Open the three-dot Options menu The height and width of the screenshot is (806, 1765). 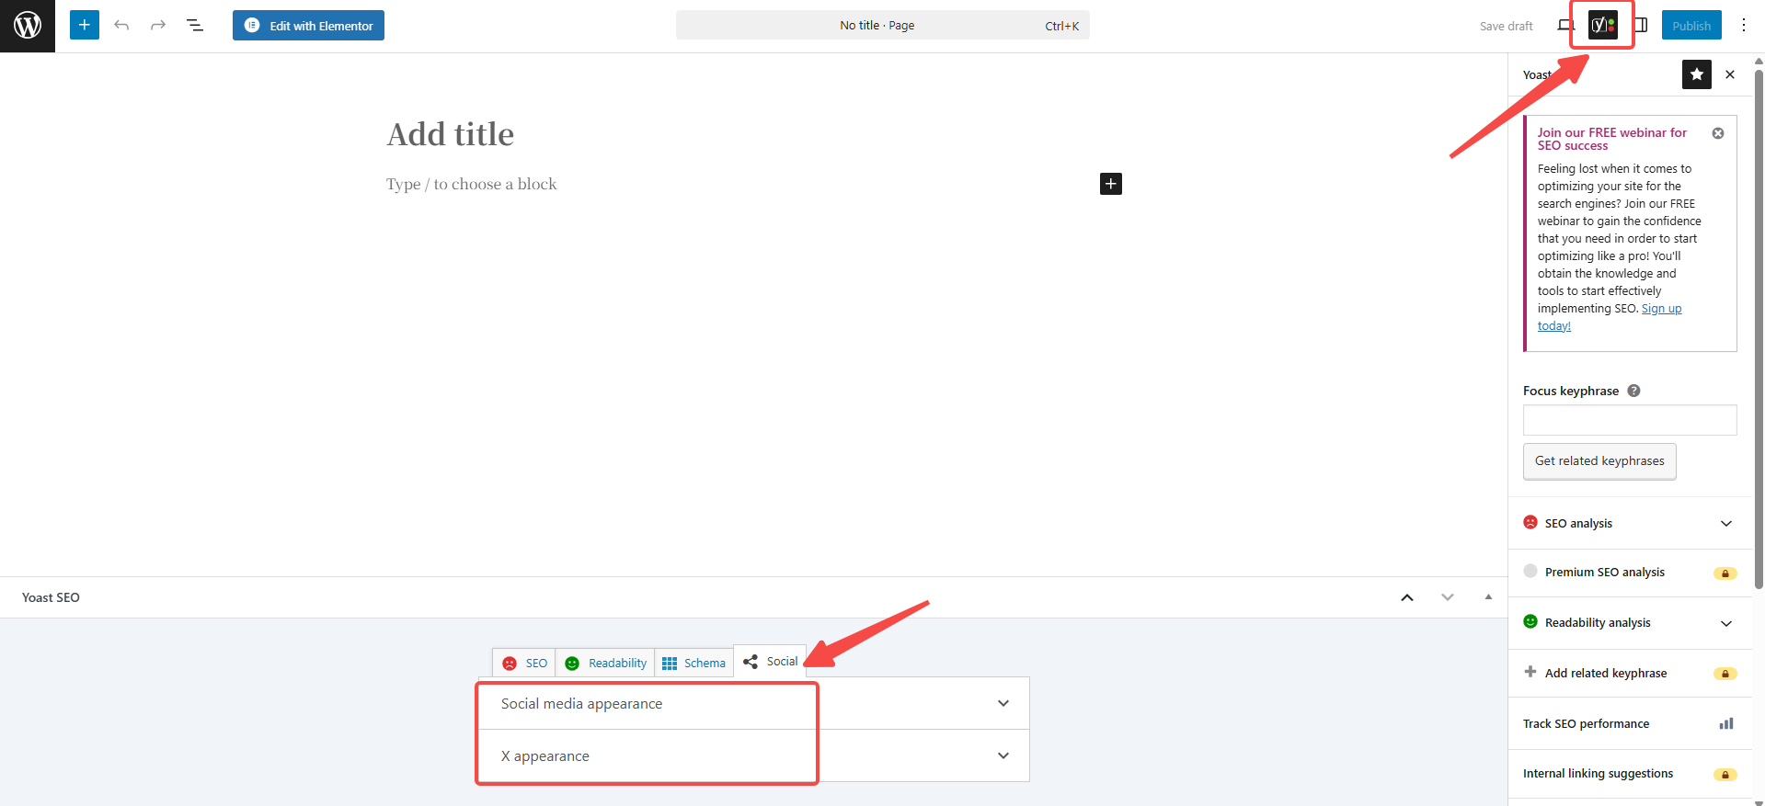coord(1744,26)
